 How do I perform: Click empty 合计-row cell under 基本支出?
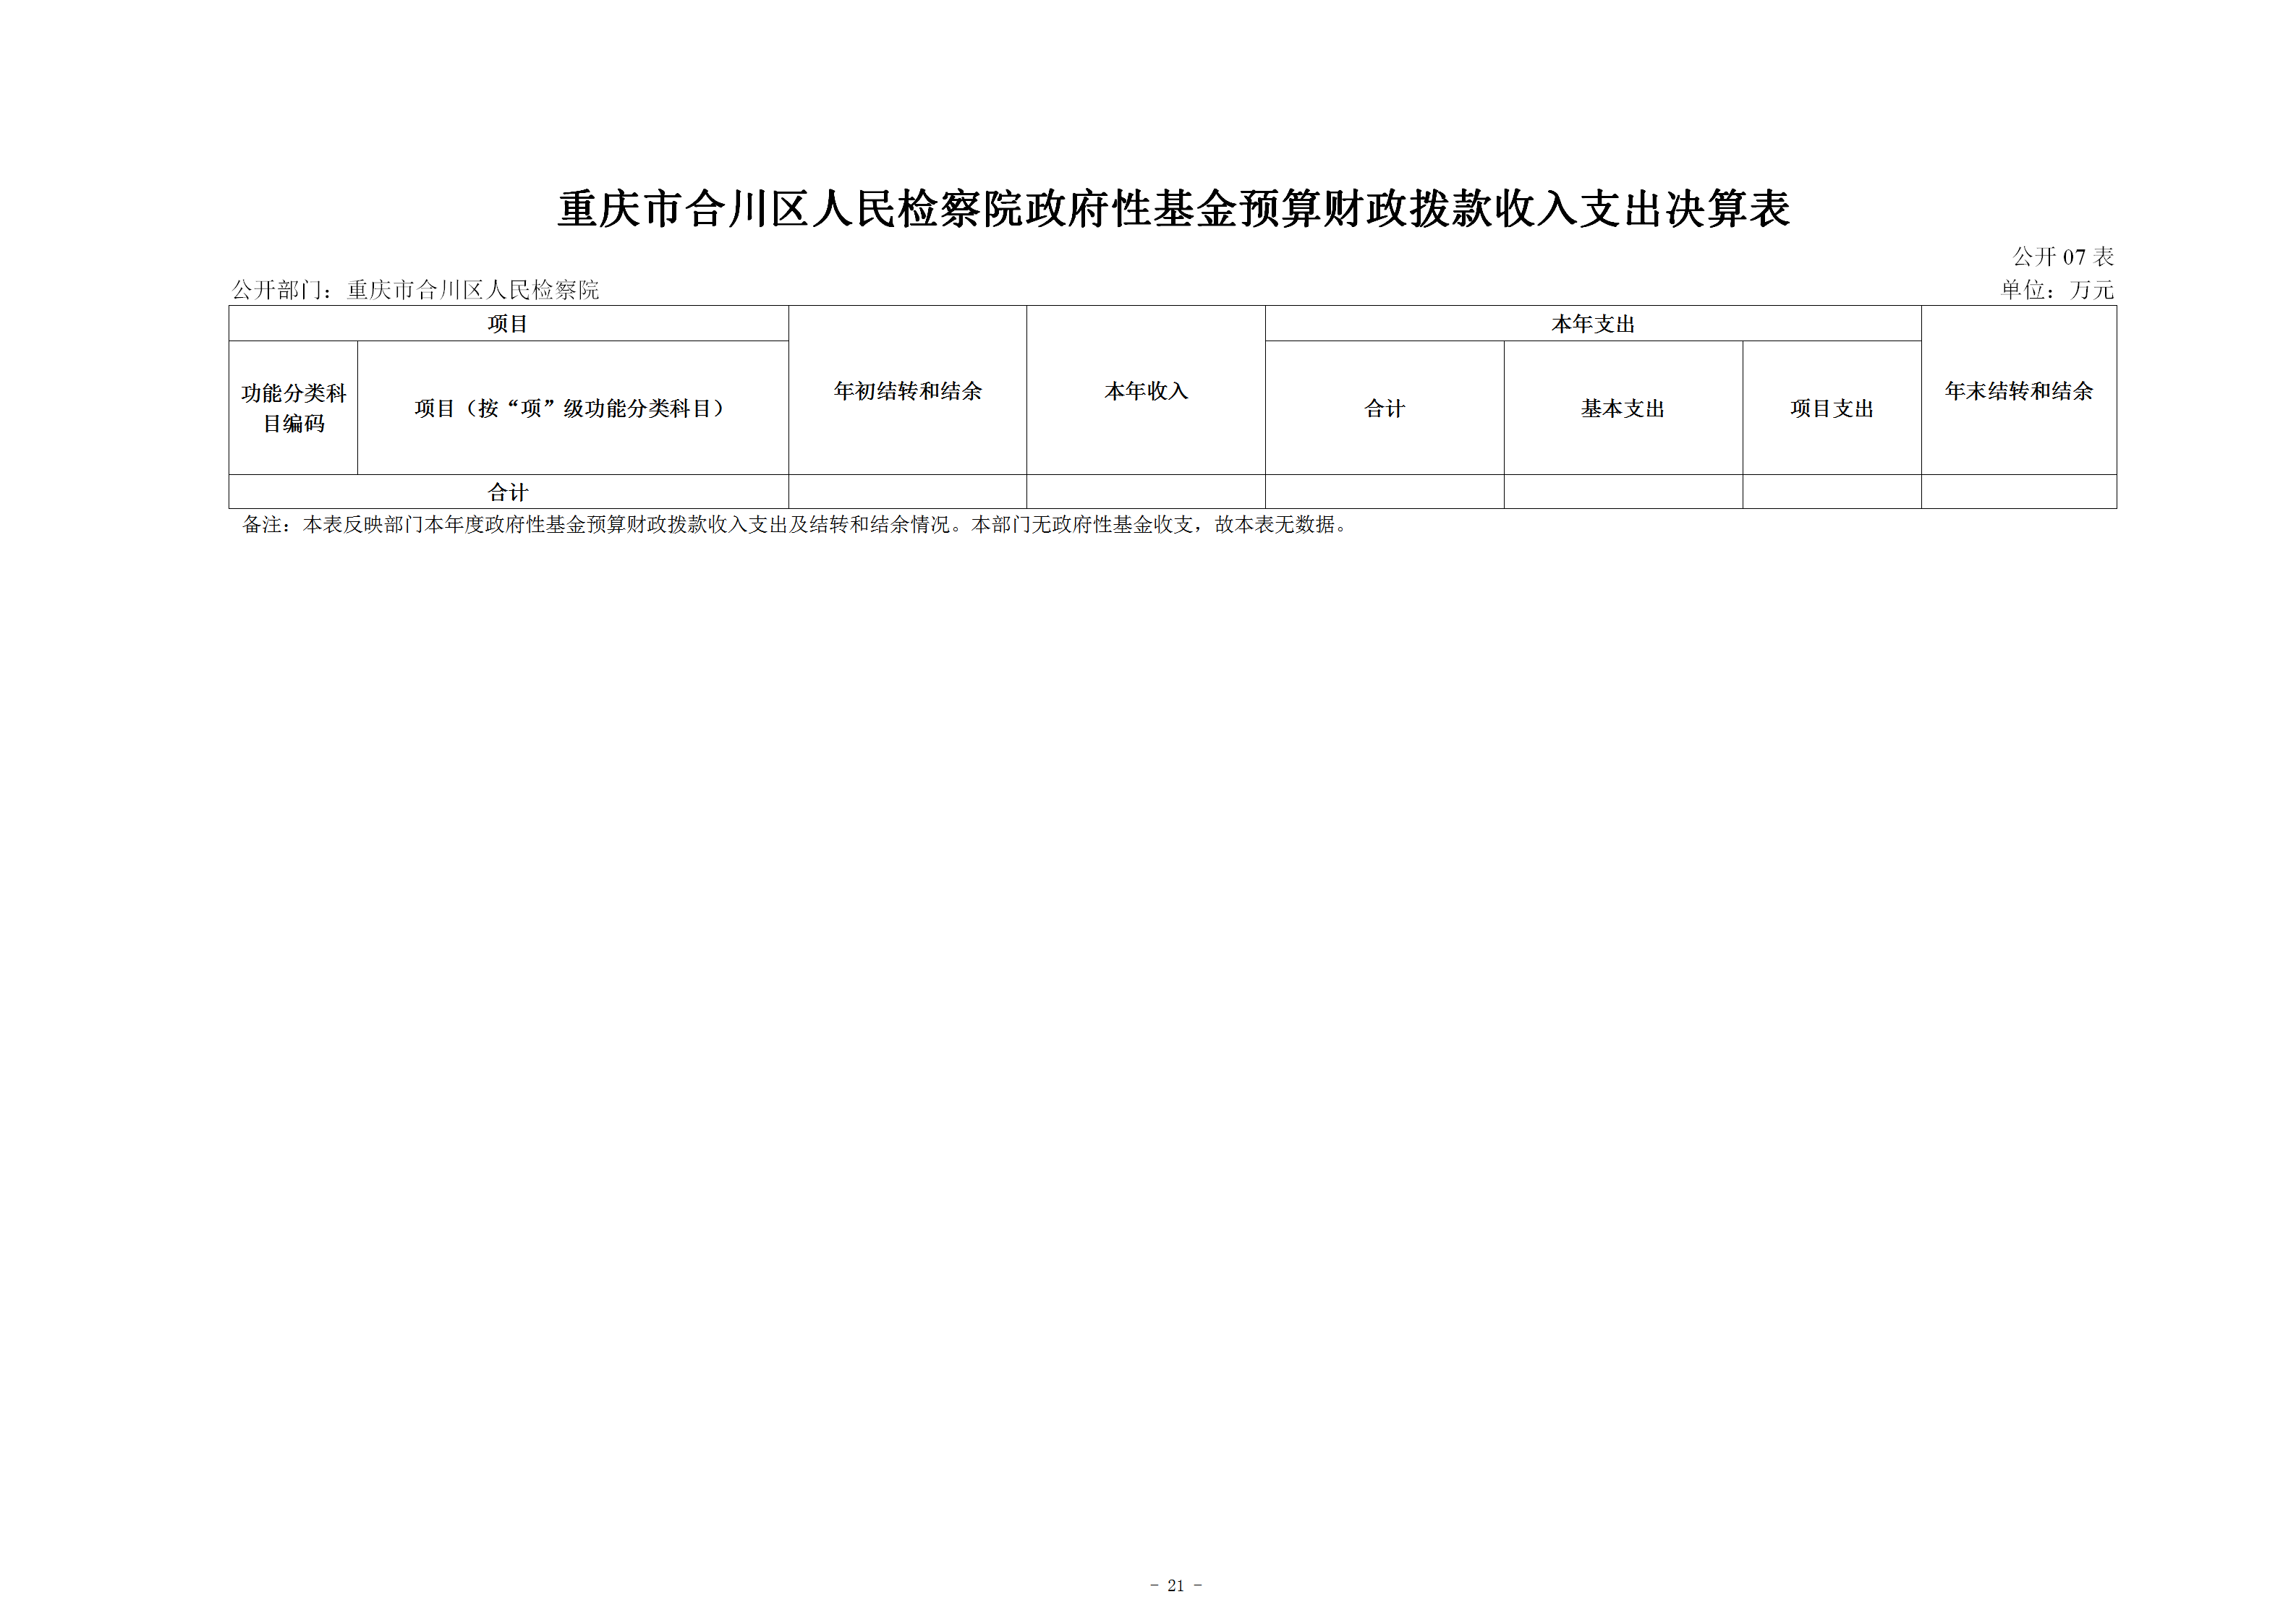[x=1622, y=492]
